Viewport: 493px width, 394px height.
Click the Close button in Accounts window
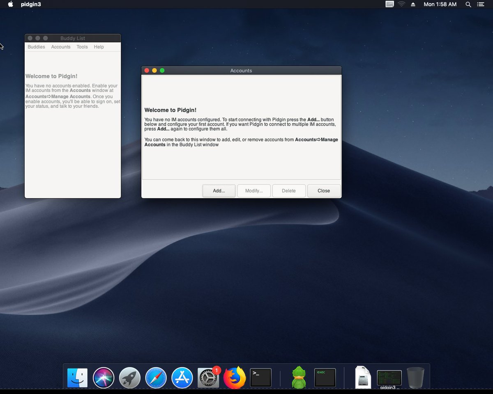324,191
